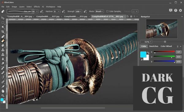Select the Magic Wand tool
The width and height of the screenshot is (184, 112).
click(x=3, y=27)
